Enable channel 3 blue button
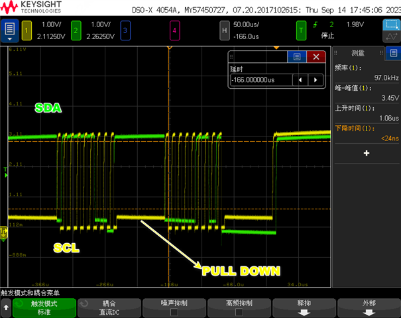This screenshot has width=401, height=318. tap(125, 30)
